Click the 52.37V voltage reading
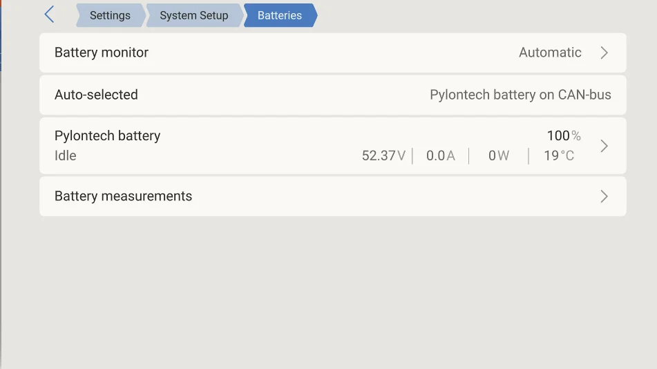This screenshot has width=657, height=369. tap(384, 155)
